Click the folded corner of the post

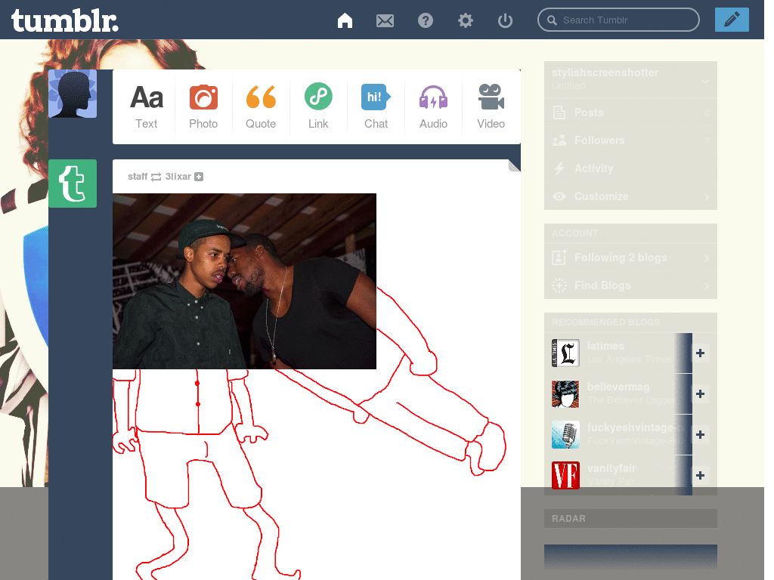514,165
